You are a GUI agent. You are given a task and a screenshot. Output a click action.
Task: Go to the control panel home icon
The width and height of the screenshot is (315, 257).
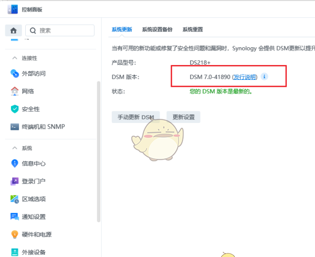[x=14, y=30]
